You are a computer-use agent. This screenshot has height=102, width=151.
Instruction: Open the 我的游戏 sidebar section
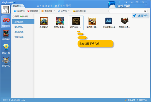point(6,22)
